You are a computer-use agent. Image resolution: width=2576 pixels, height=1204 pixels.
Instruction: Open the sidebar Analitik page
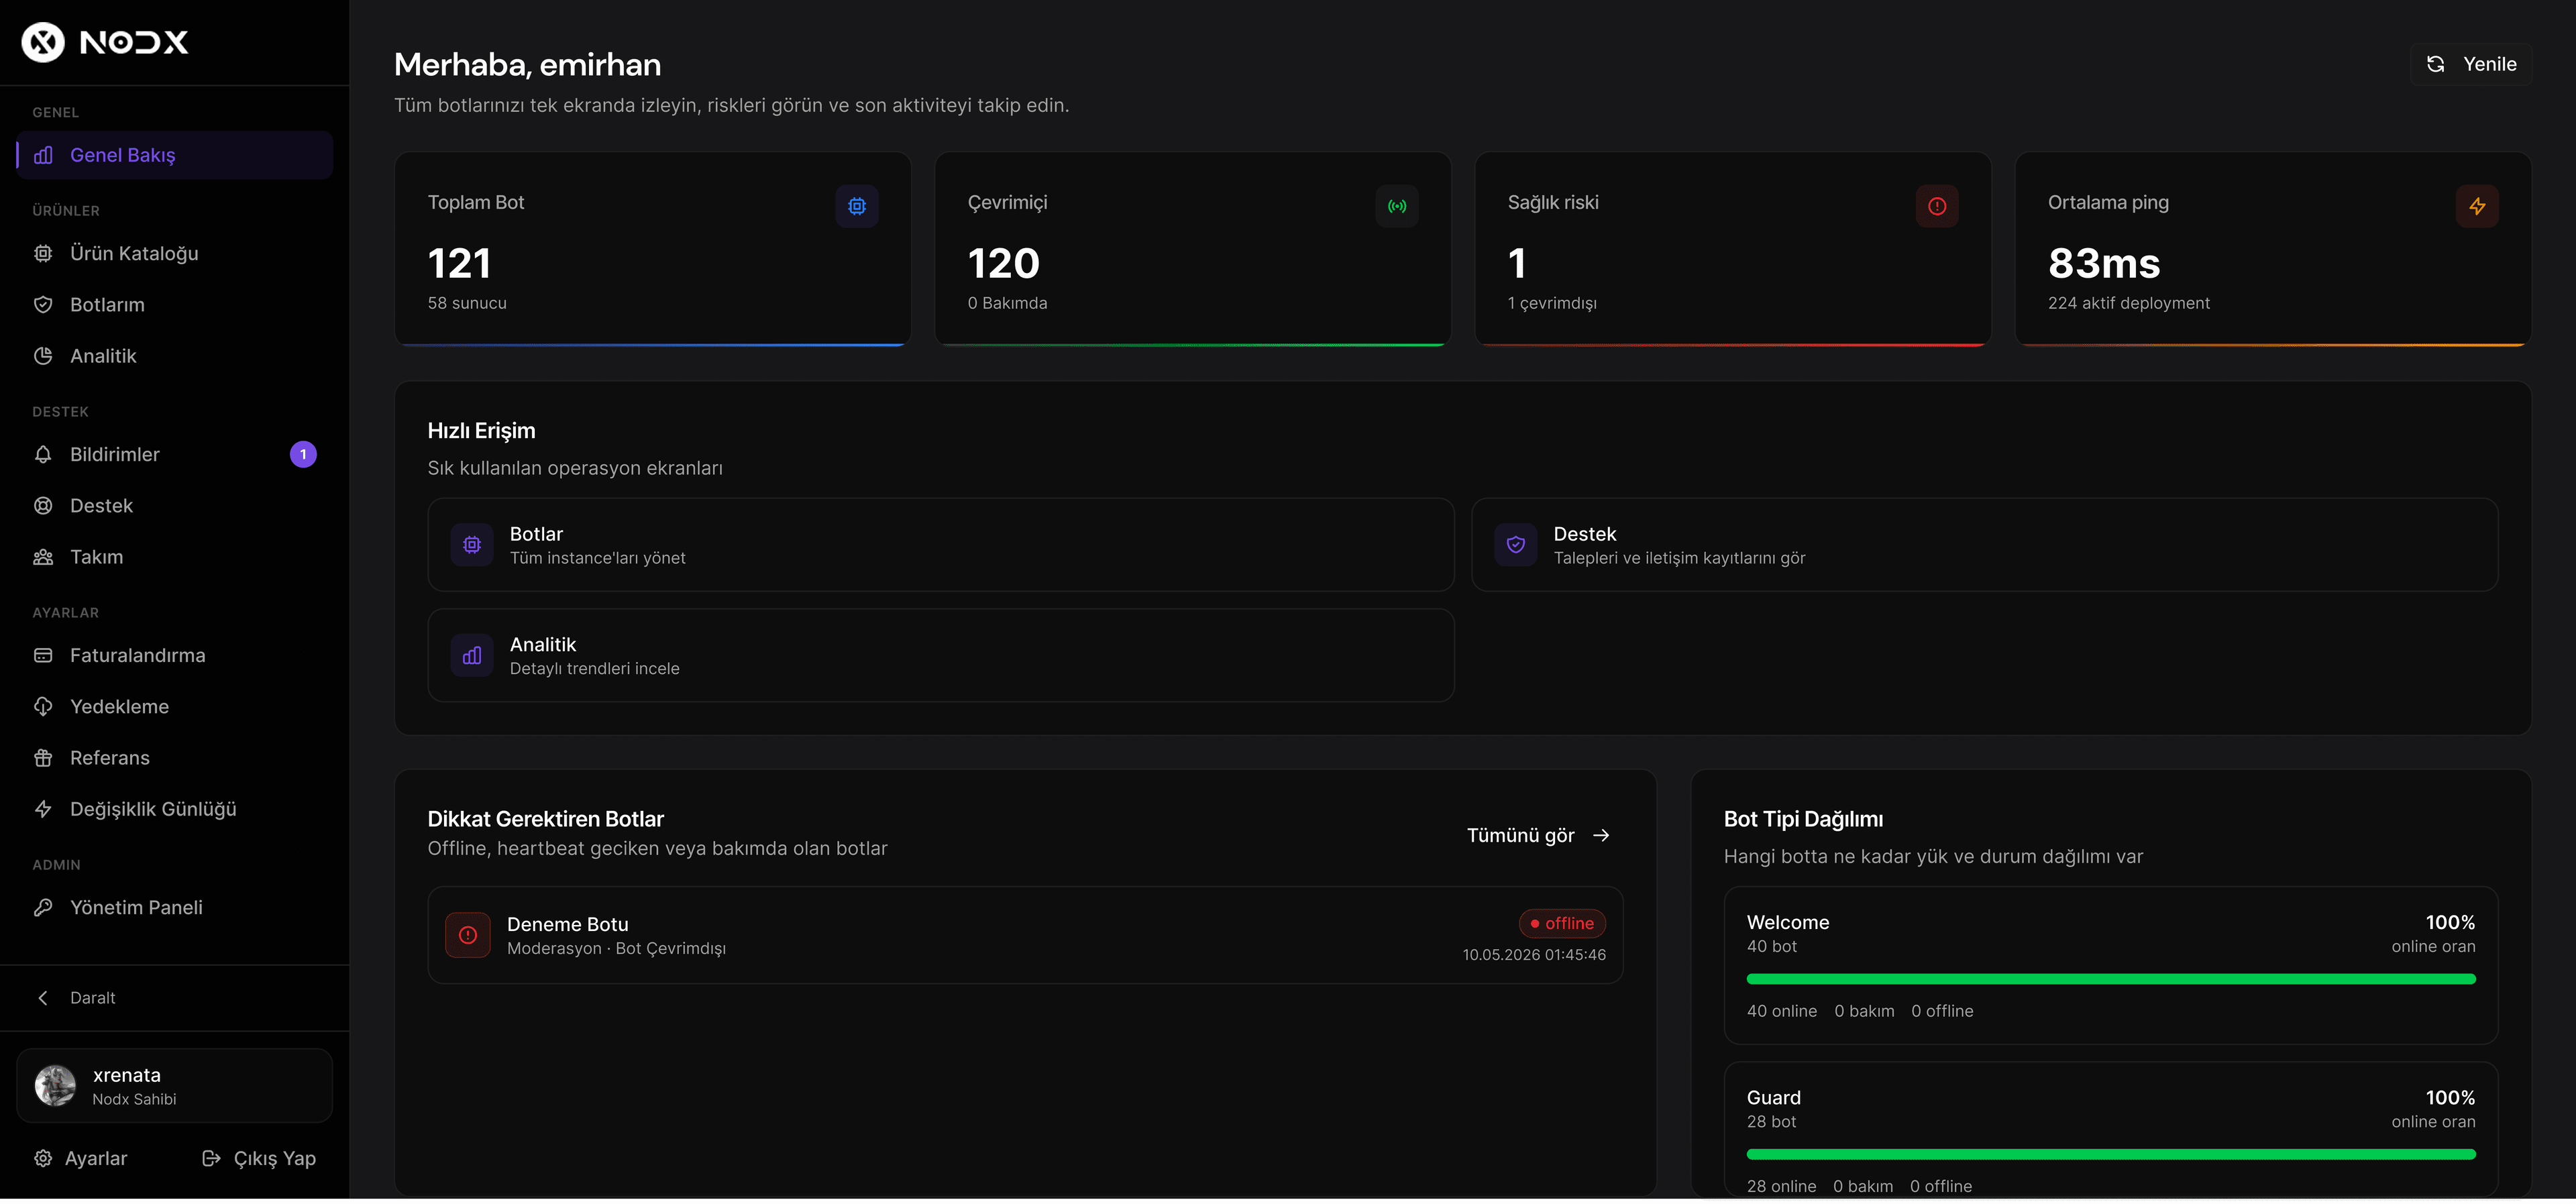point(175,356)
